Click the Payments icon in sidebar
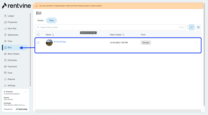The height and width of the screenshot is (115, 208). pos(5,66)
